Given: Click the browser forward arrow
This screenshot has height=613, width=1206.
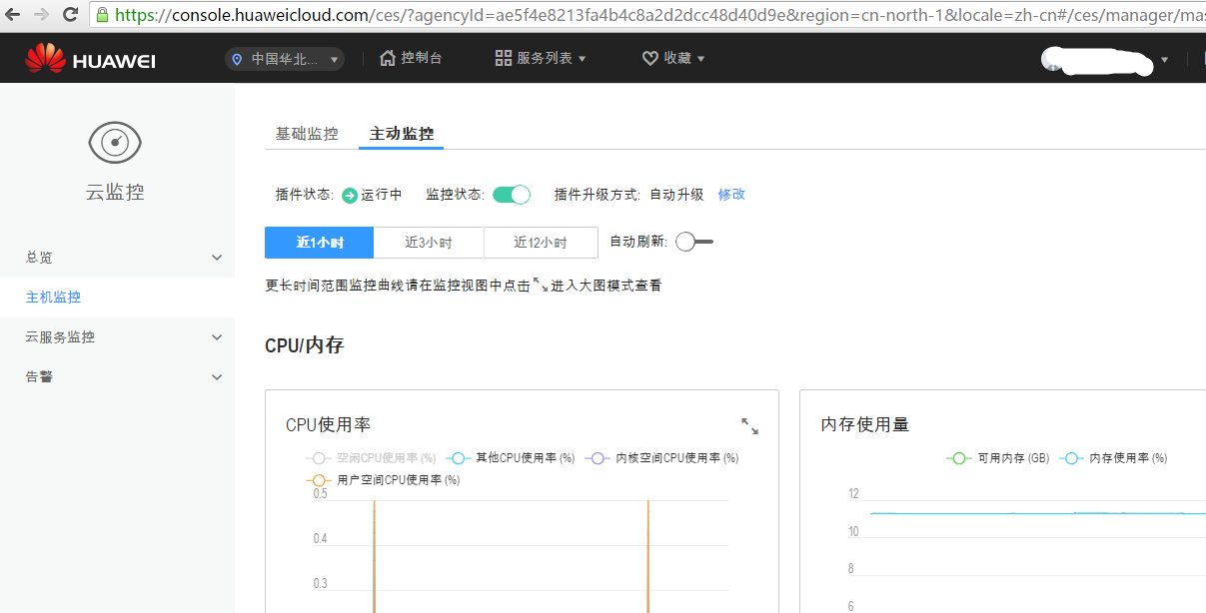Looking at the screenshot, I should pos(41,15).
